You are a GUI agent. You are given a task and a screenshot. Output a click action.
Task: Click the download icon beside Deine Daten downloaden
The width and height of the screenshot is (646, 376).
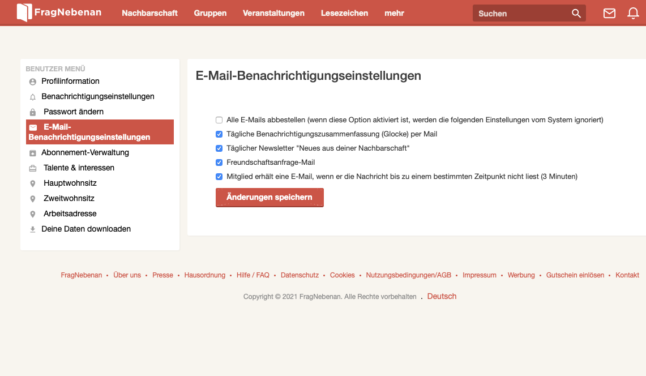(x=33, y=229)
